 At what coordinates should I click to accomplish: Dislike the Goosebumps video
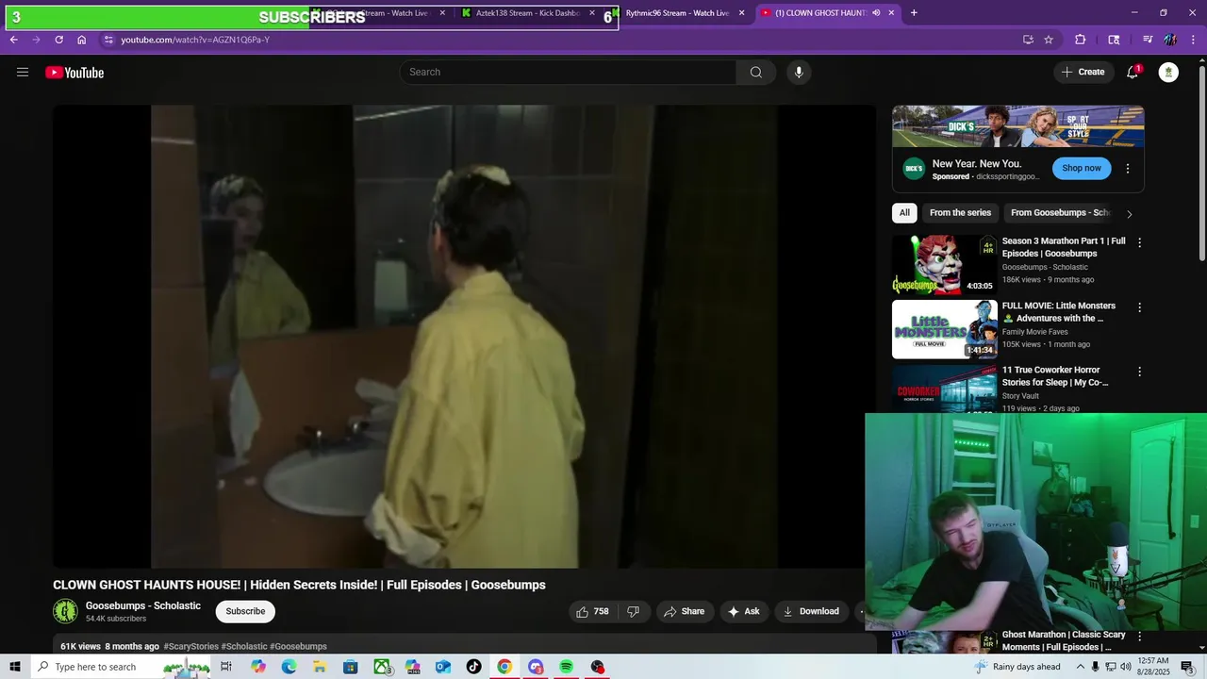[633, 611]
